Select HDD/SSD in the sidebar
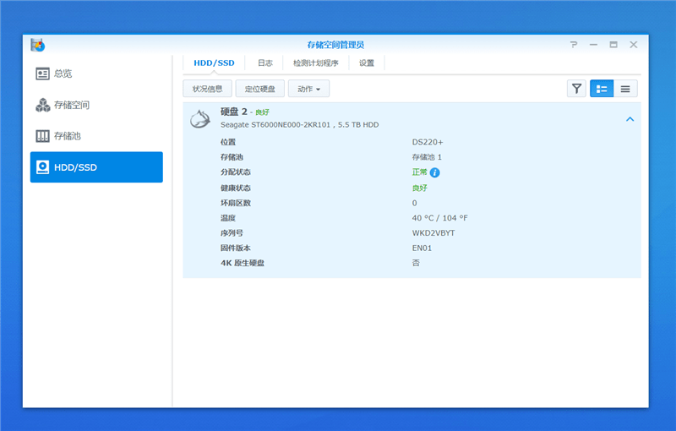 (x=96, y=167)
